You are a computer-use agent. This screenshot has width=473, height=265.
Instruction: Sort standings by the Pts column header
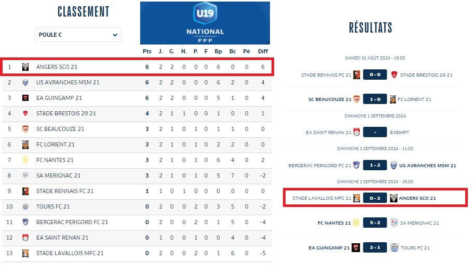[147, 51]
